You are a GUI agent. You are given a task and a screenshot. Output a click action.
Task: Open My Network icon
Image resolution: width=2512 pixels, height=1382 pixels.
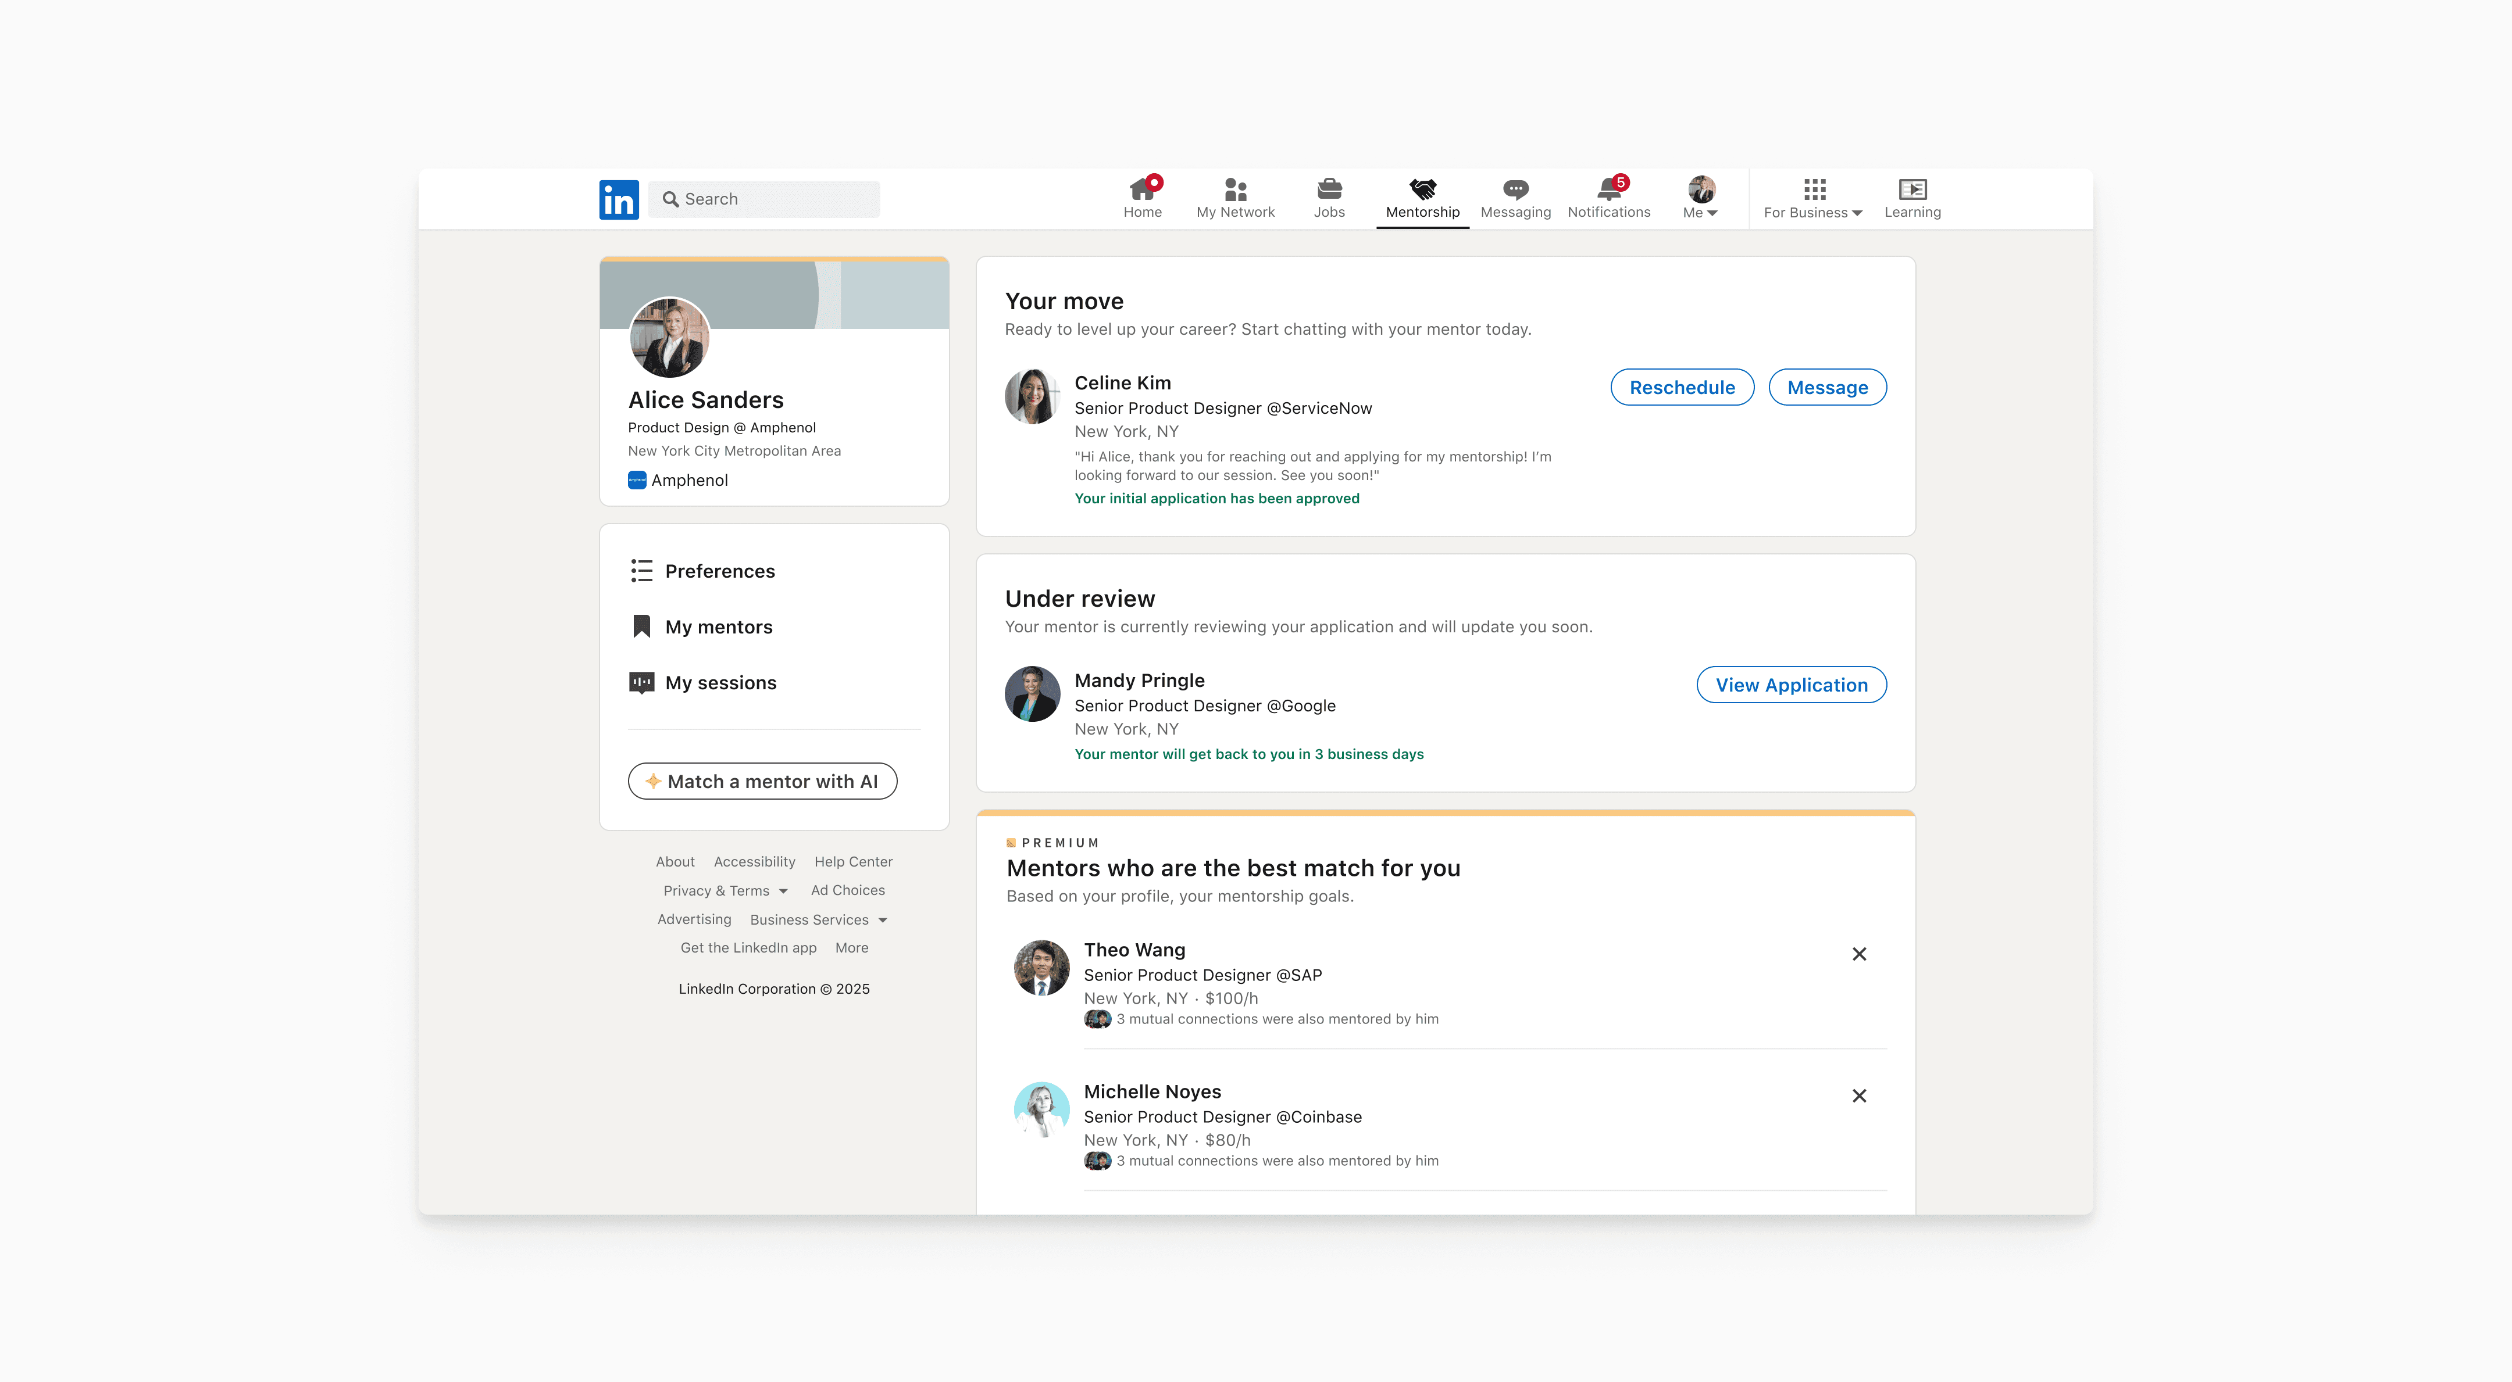click(x=1234, y=189)
